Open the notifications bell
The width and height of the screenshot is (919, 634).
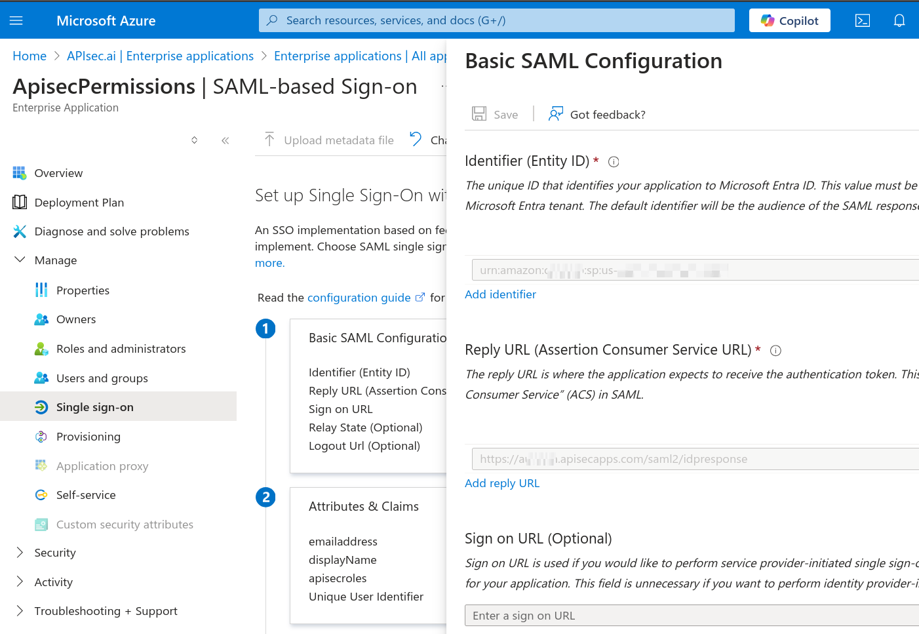tap(899, 21)
